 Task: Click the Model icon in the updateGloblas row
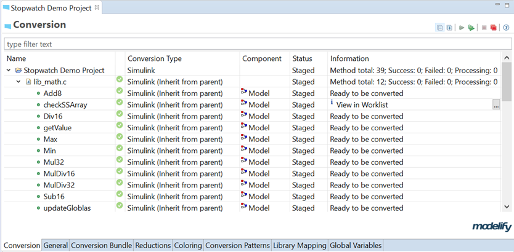click(x=244, y=207)
